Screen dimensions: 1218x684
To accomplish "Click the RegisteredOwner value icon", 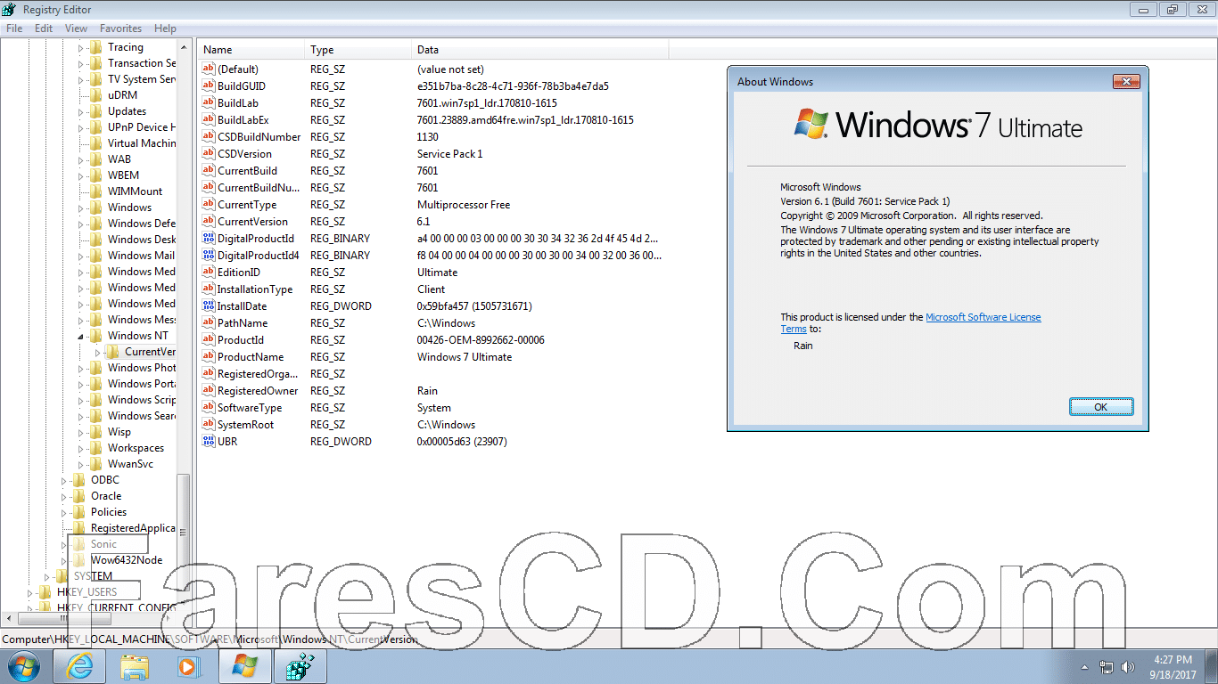I will pos(209,391).
